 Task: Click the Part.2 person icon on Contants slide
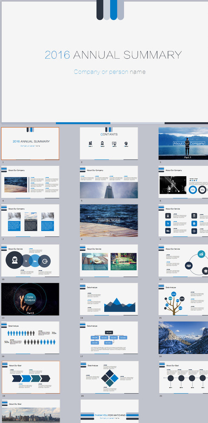103,143
